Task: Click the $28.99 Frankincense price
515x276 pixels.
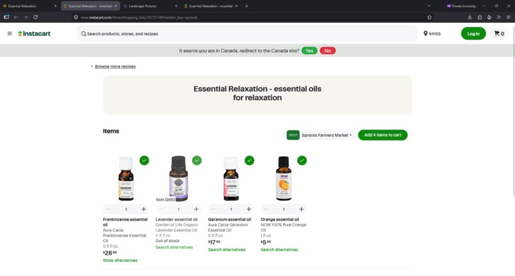Action: click(110, 252)
